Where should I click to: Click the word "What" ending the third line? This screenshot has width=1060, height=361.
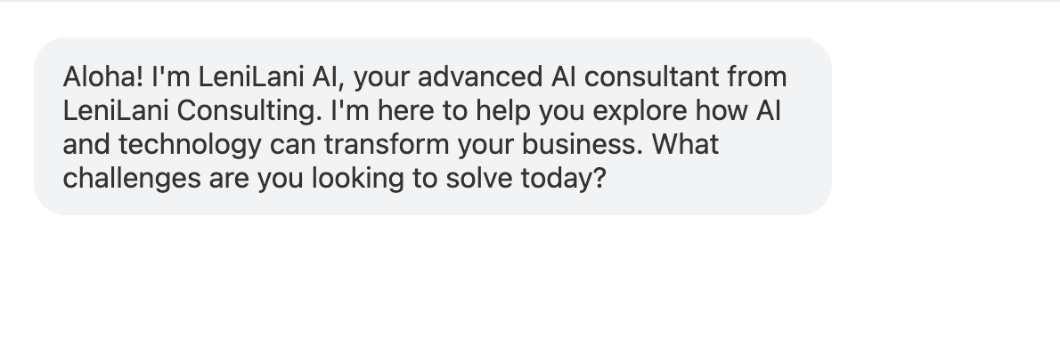point(685,144)
